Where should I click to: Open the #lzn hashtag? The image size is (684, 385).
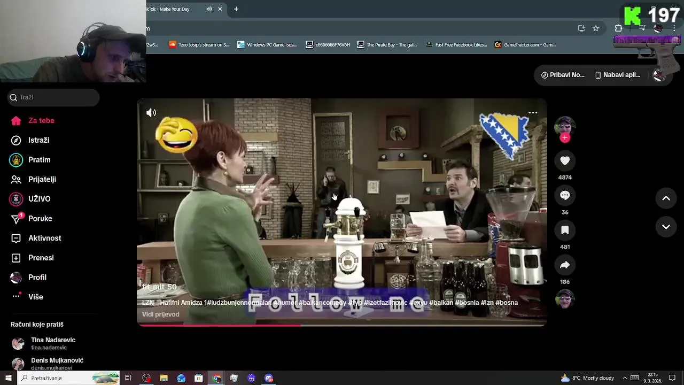(x=487, y=303)
